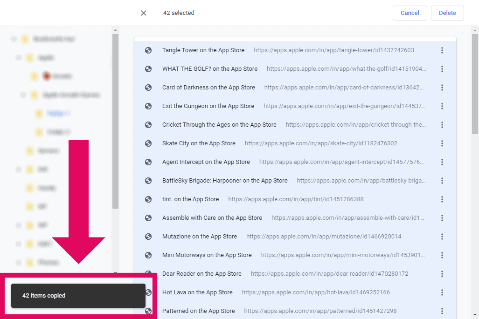Image resolution: width=479 pixels, height=319 pixels.
Task: Click the '42 selected' count label
Action: [179, 13]
